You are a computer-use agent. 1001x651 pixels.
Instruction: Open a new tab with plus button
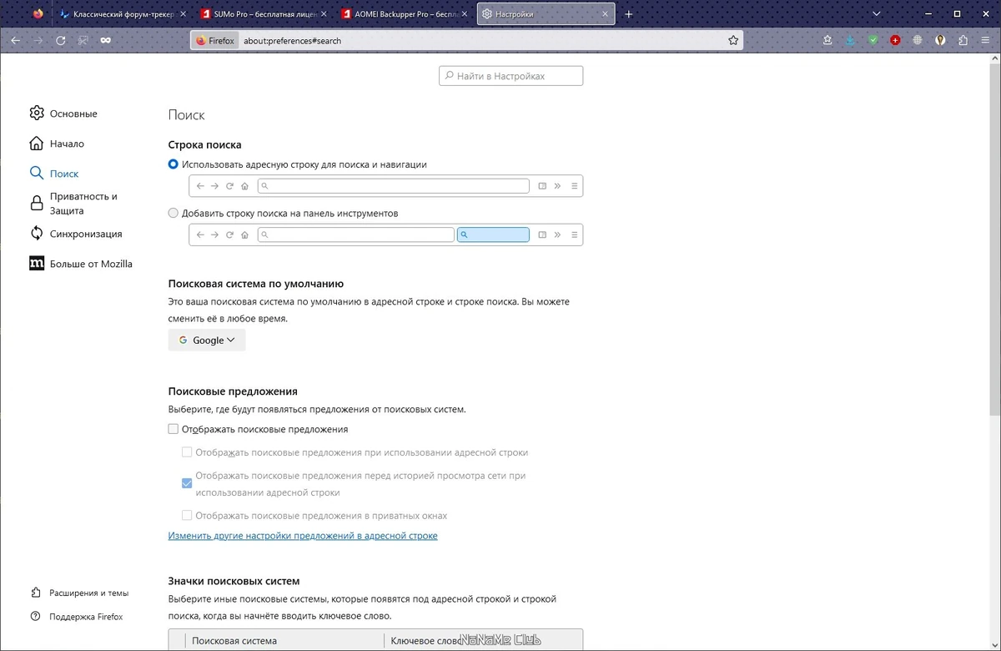[x=629, y=14]
